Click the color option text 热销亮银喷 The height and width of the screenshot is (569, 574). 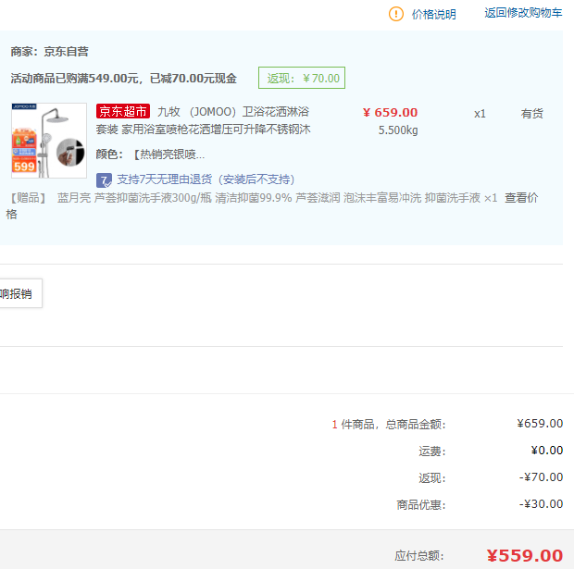tap(169, 155)
